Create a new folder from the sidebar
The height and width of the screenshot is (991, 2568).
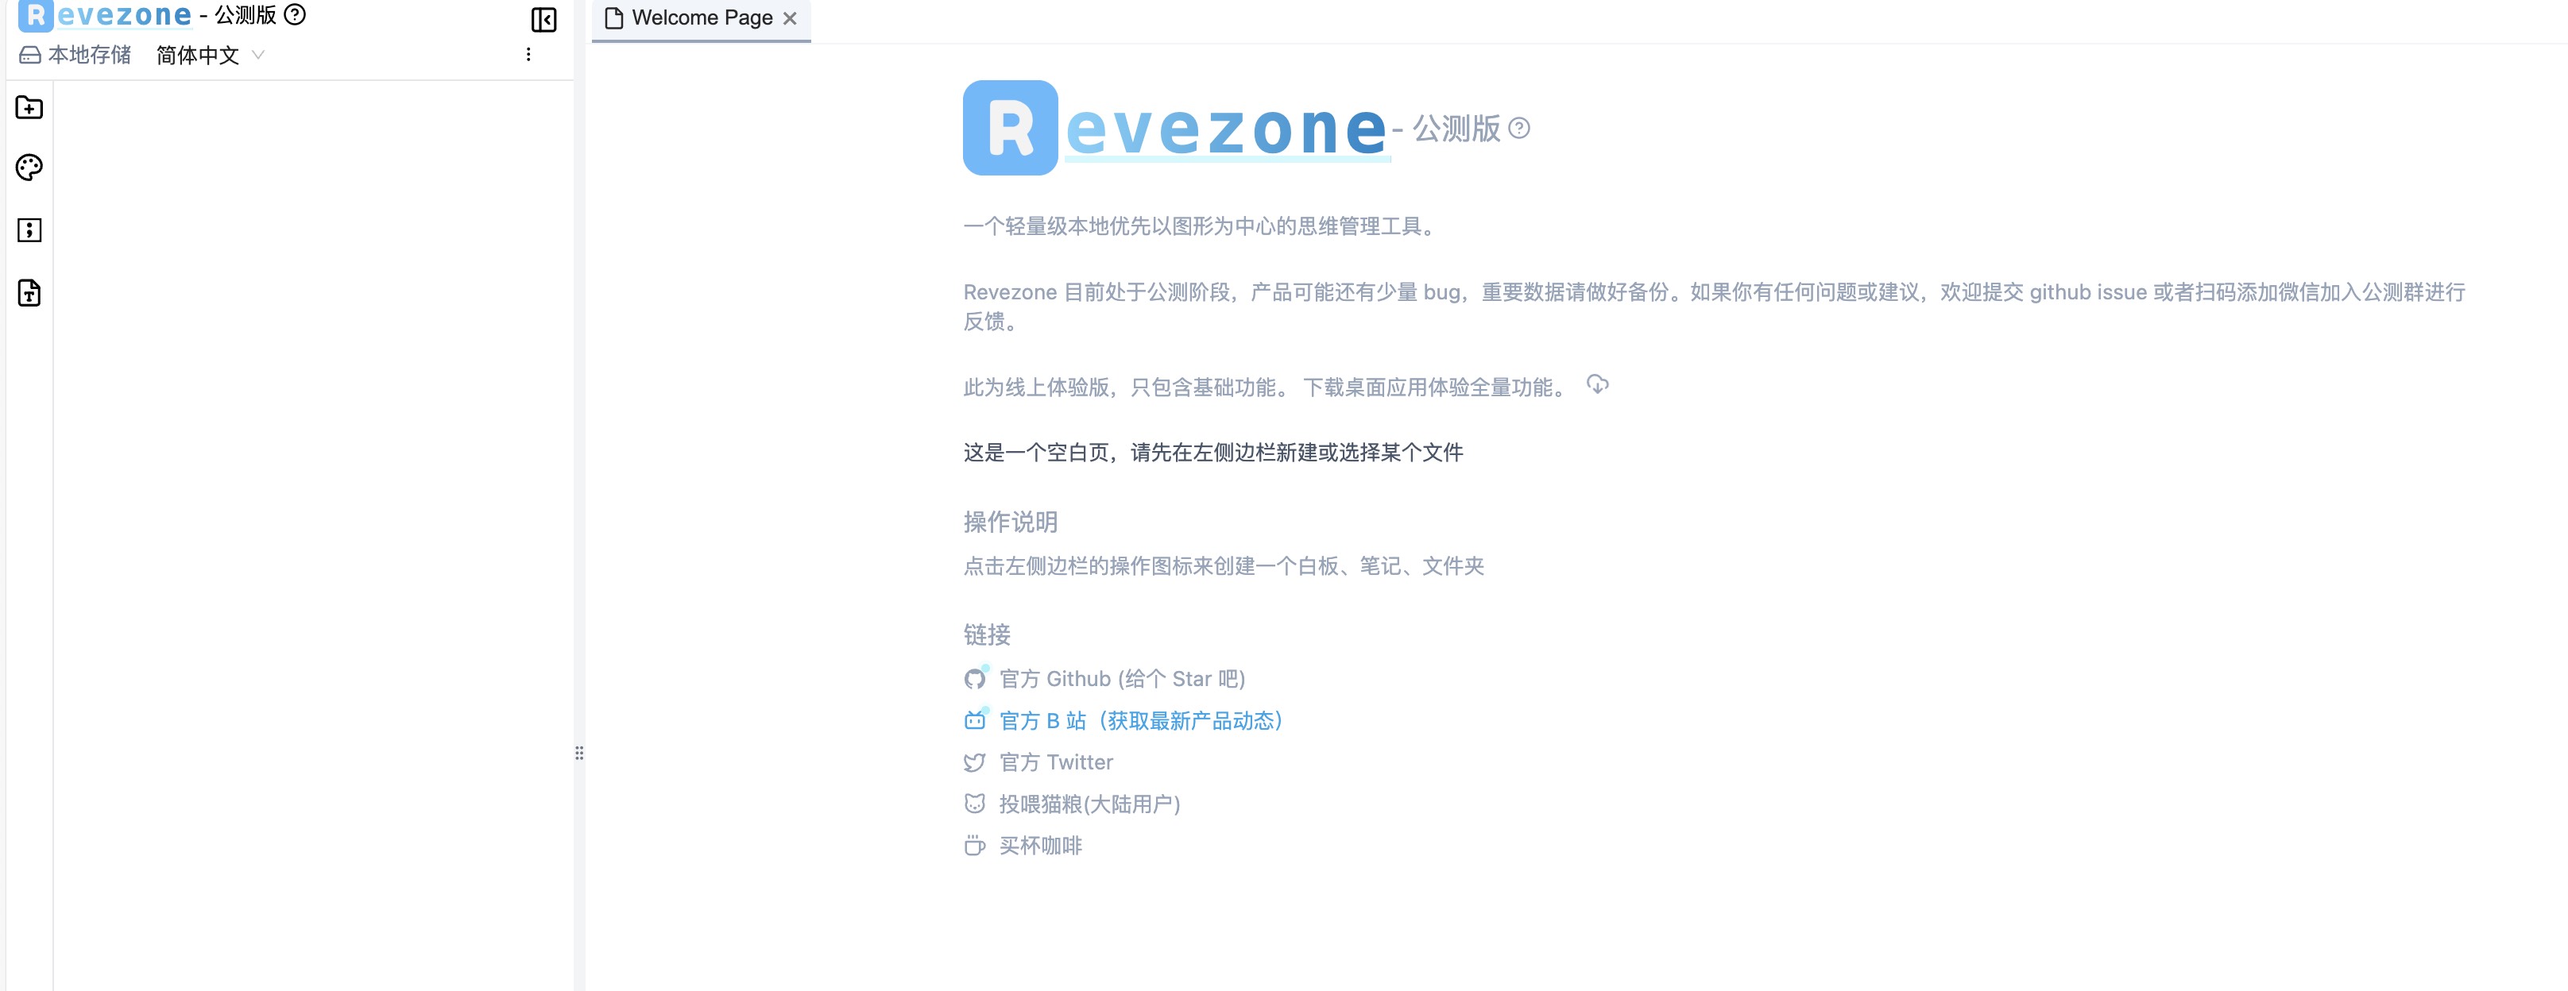[29, 107]
